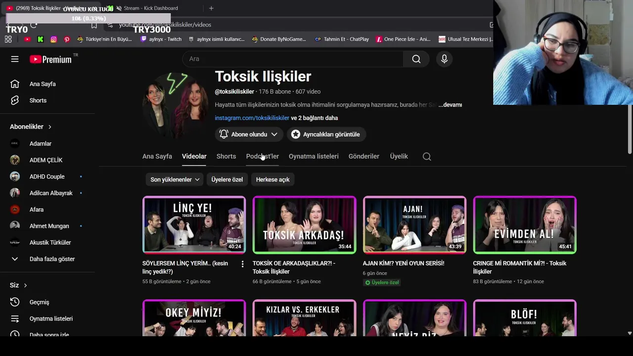The width and height of the screenshot is (633, 356).
Task: Open the YouTube hamburger guide menu
Action: pyautogui.click(x=15, y=59)
